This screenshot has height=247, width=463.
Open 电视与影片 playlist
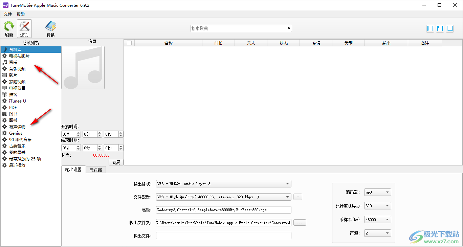(31, 56)
